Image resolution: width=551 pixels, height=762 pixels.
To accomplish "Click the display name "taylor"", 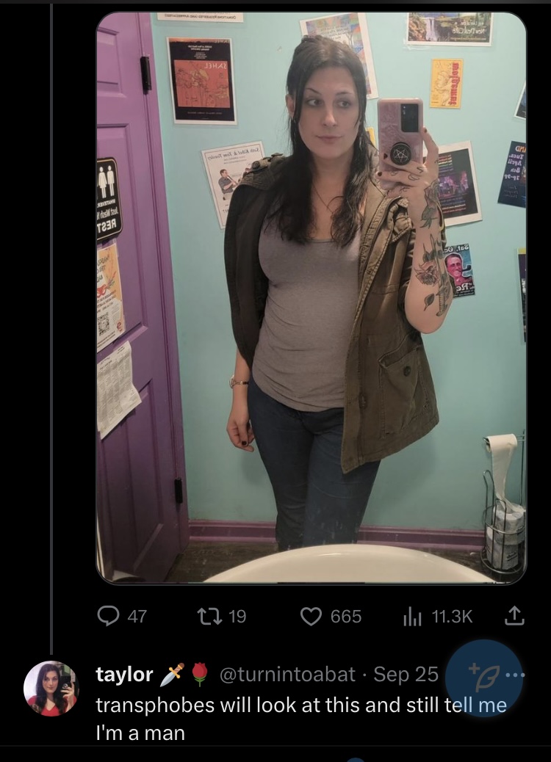I will [x=124, y=675].
